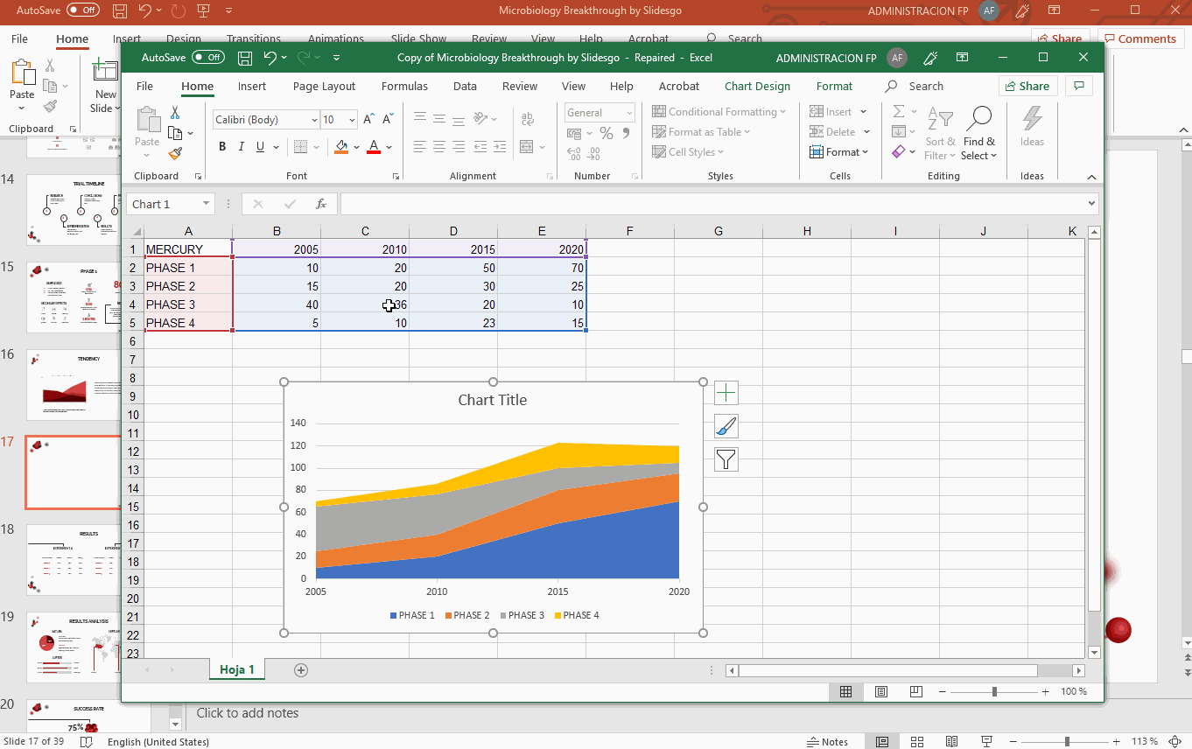Click the Format Painter brush icon in Excel
The width and height of the screenshot is (1192, 749).
[x=175, y=153]
